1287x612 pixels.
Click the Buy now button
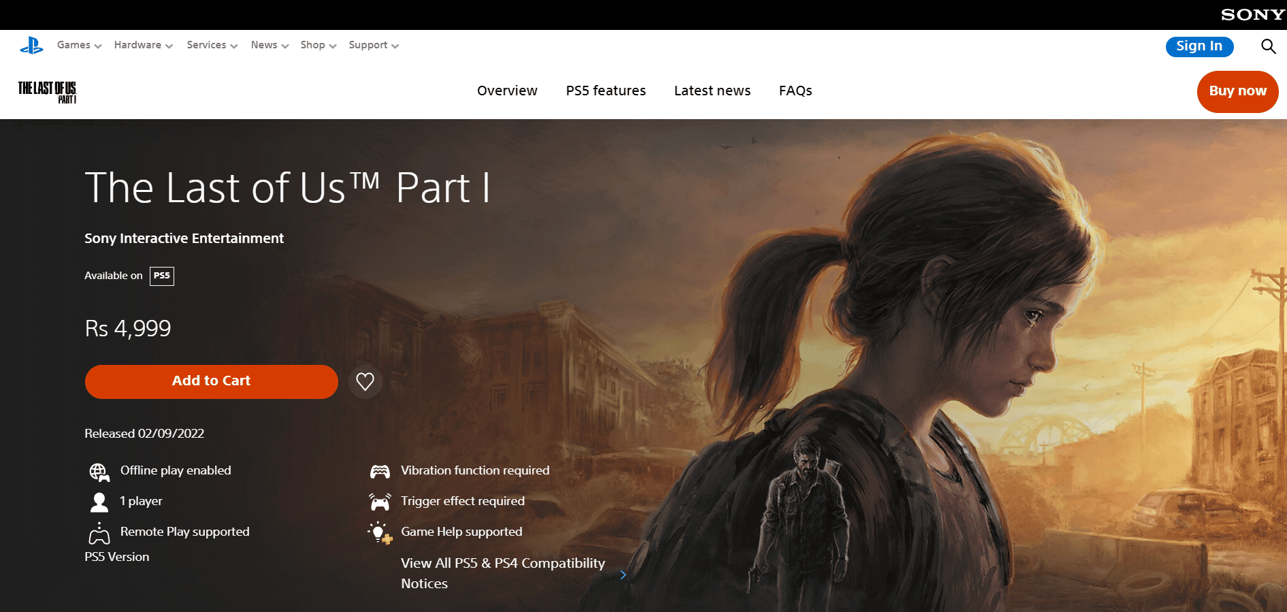tap(1237, 91)
